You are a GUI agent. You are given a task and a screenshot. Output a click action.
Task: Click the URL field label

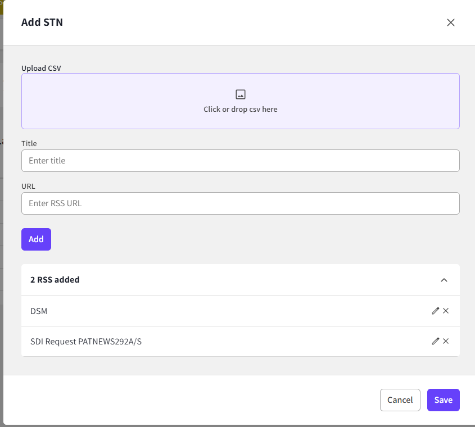tap(29, 186)
